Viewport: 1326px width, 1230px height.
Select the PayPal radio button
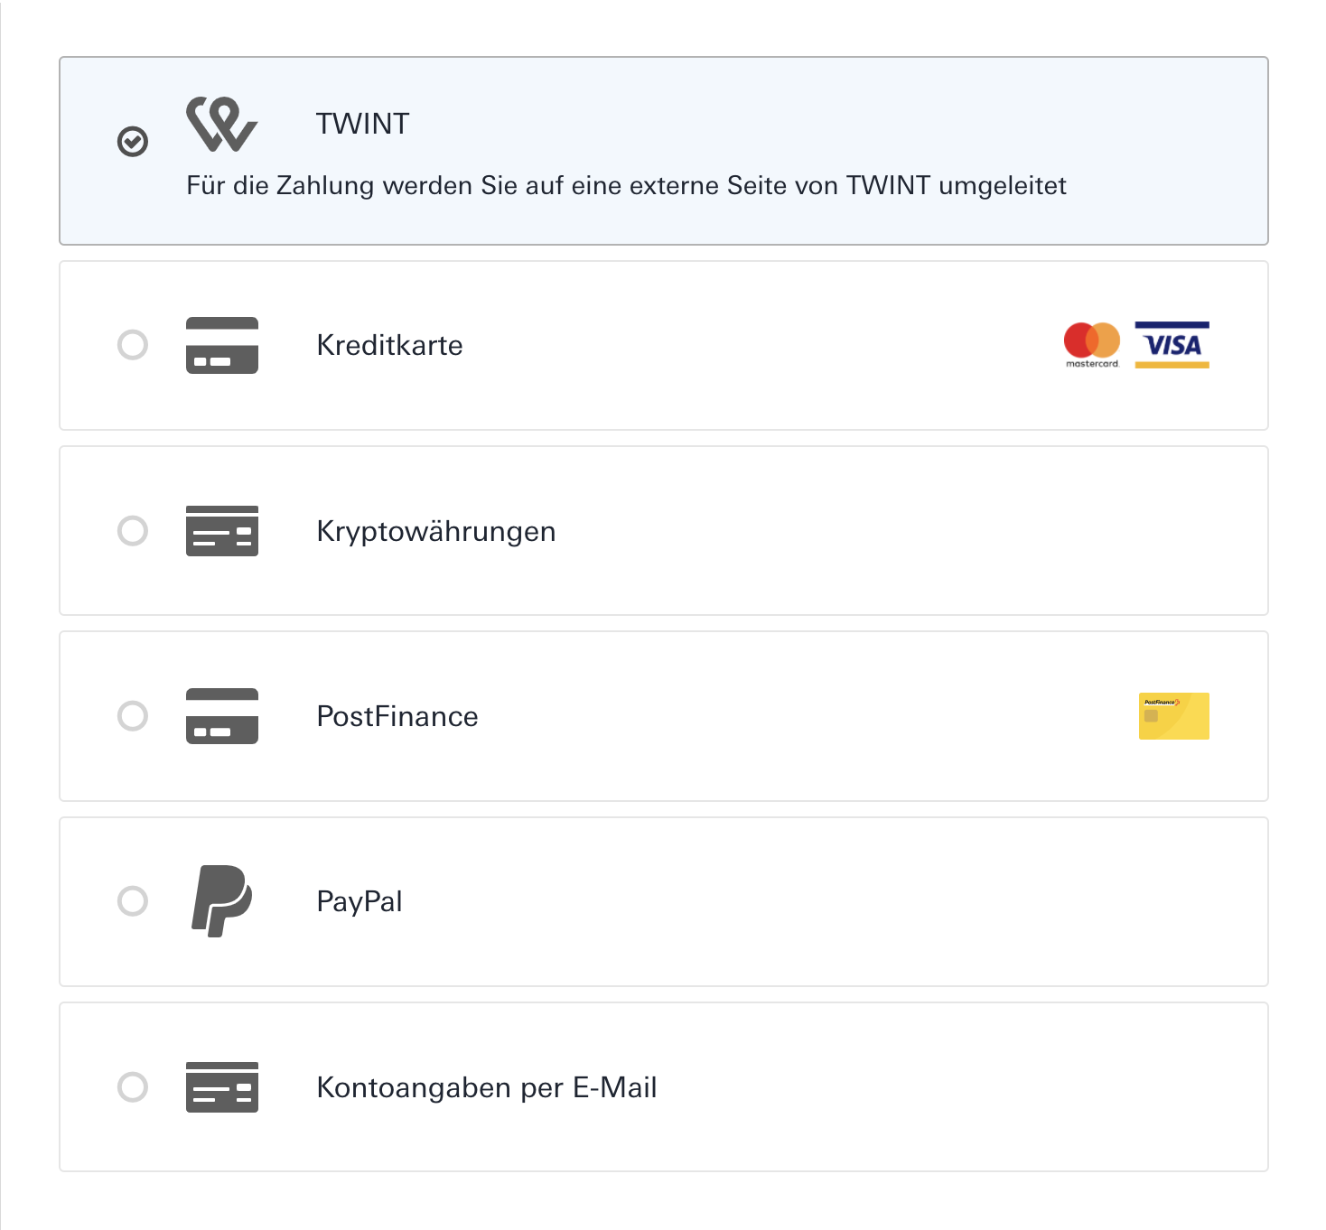click(133, 901)
